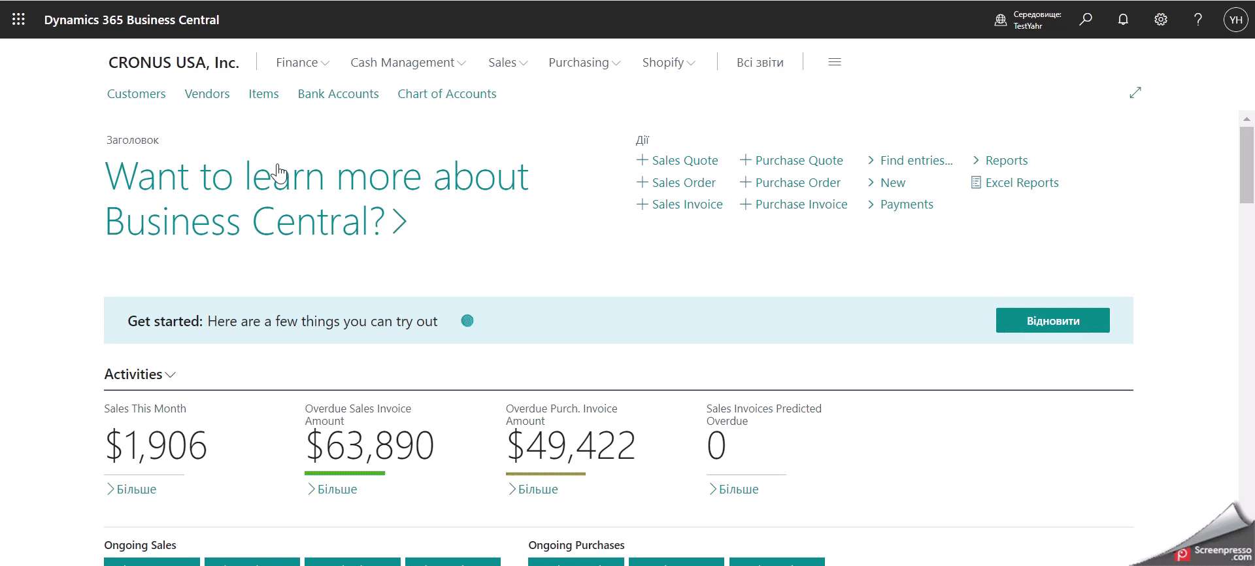1255x566 pixels.
Task: Click the search magnifier icon
Action: pos(1086,20)
